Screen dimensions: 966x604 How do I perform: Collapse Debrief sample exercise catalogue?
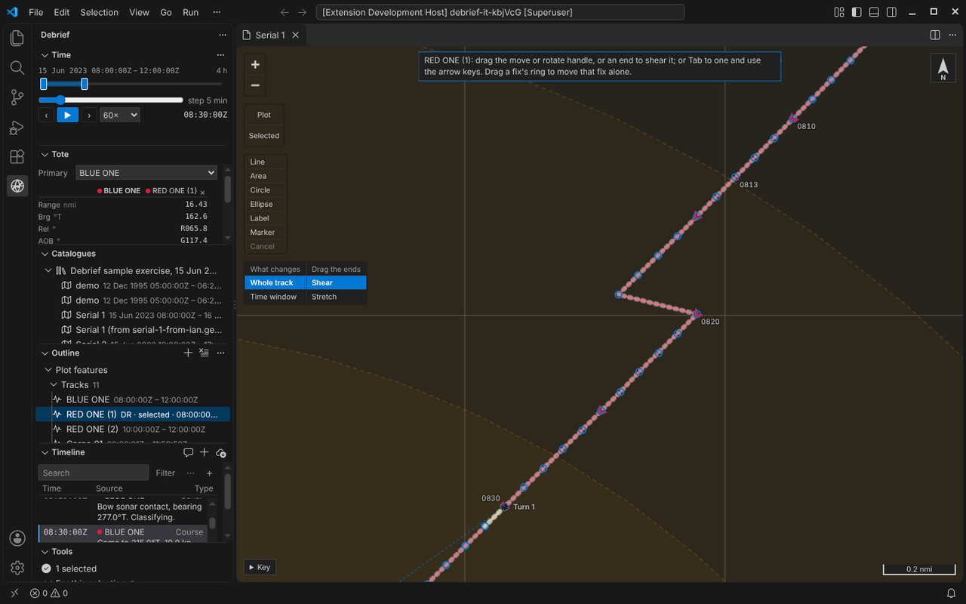click(48, 270)
